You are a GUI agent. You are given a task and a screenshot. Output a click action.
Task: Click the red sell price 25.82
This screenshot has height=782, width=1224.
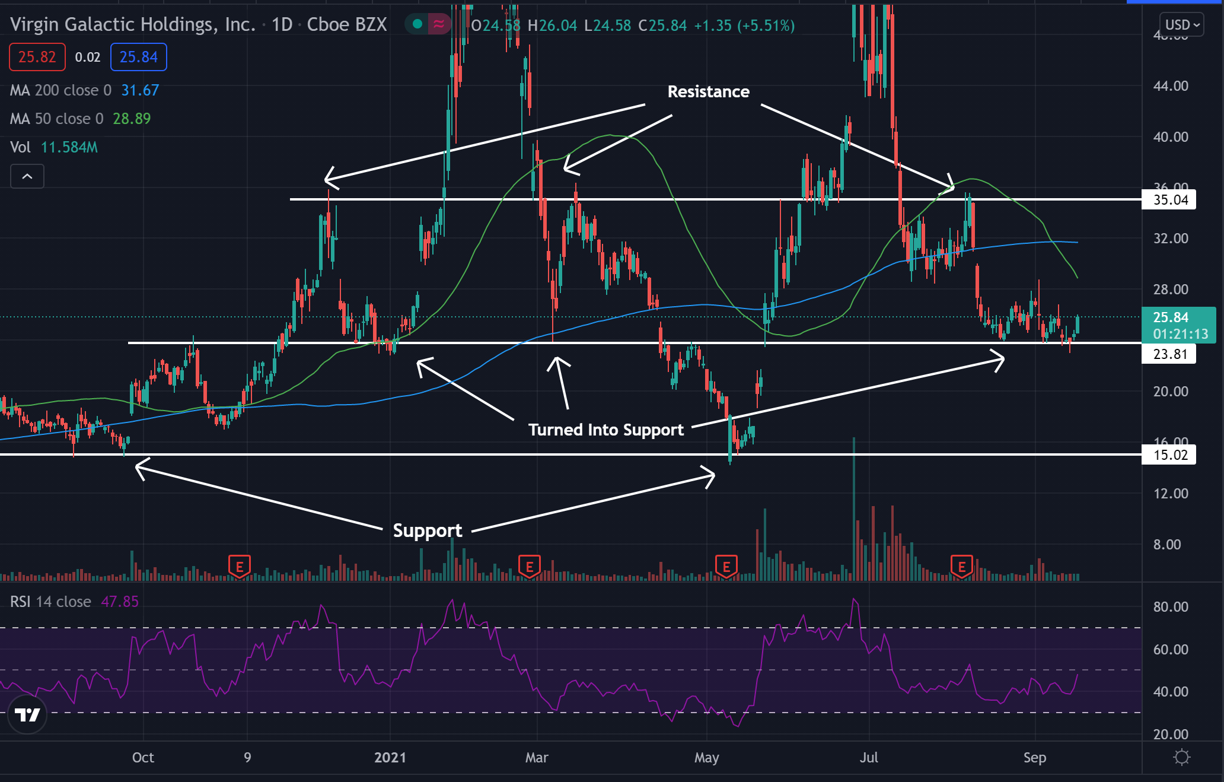(x=37, y=57)
